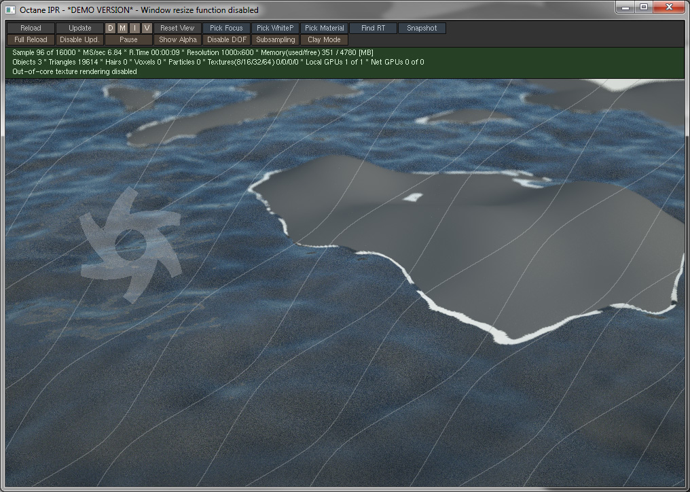Toggle the D render mode button

pos(111,28)
